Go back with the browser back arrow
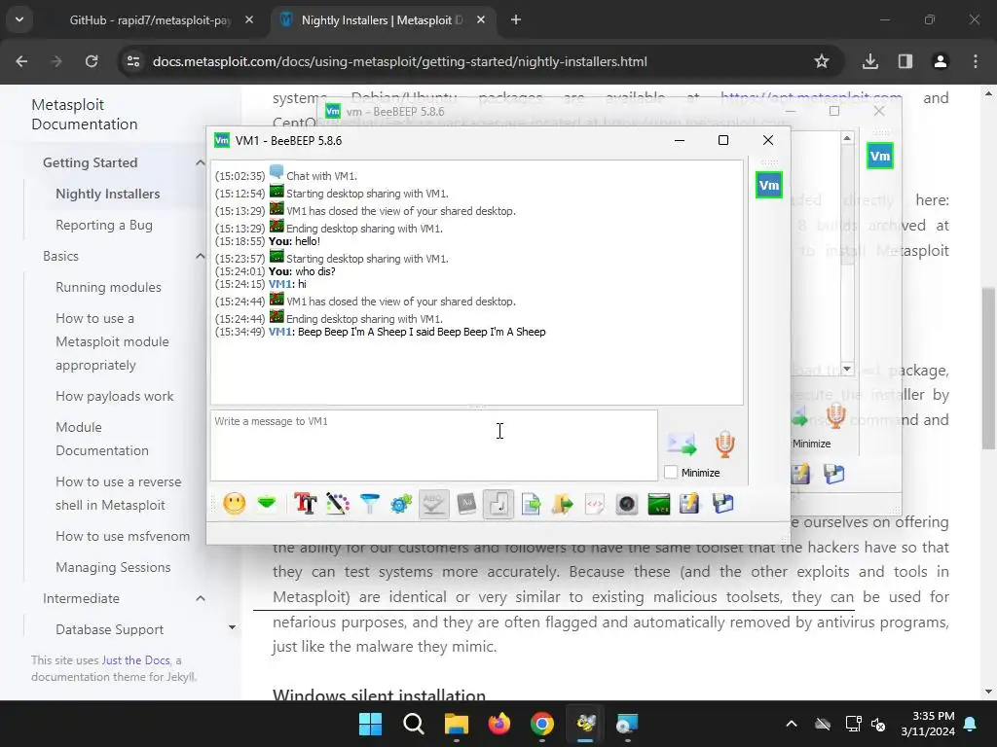 coord(21,61)
